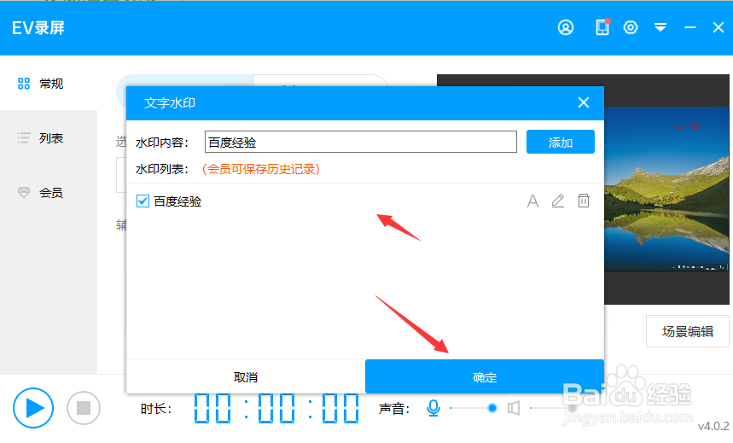Minimize the EV录屏 main window
This screenshot has height=443, width=733.
[x=690, y=28]
